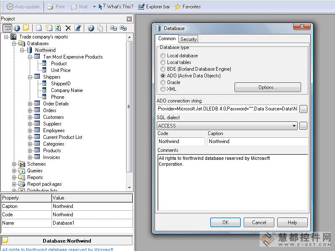Click the blank page icon in Project toolbar
335x251 pixels.
tap(39, 28)
